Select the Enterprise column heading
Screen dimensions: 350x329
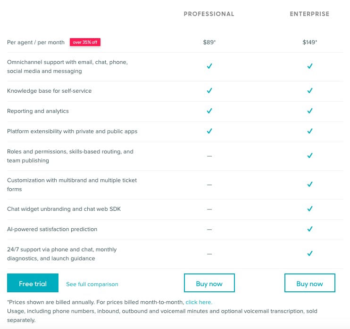(309, 14)
